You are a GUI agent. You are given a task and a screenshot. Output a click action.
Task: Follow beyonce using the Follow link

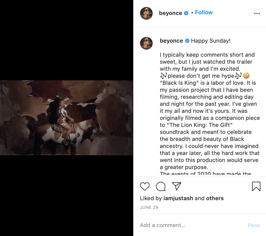pos(204,12)
